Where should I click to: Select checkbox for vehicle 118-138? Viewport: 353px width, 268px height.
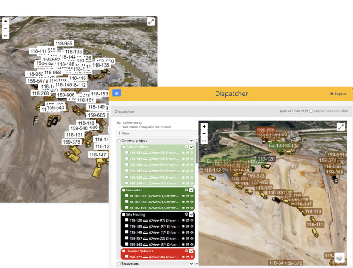coord(127,226)
